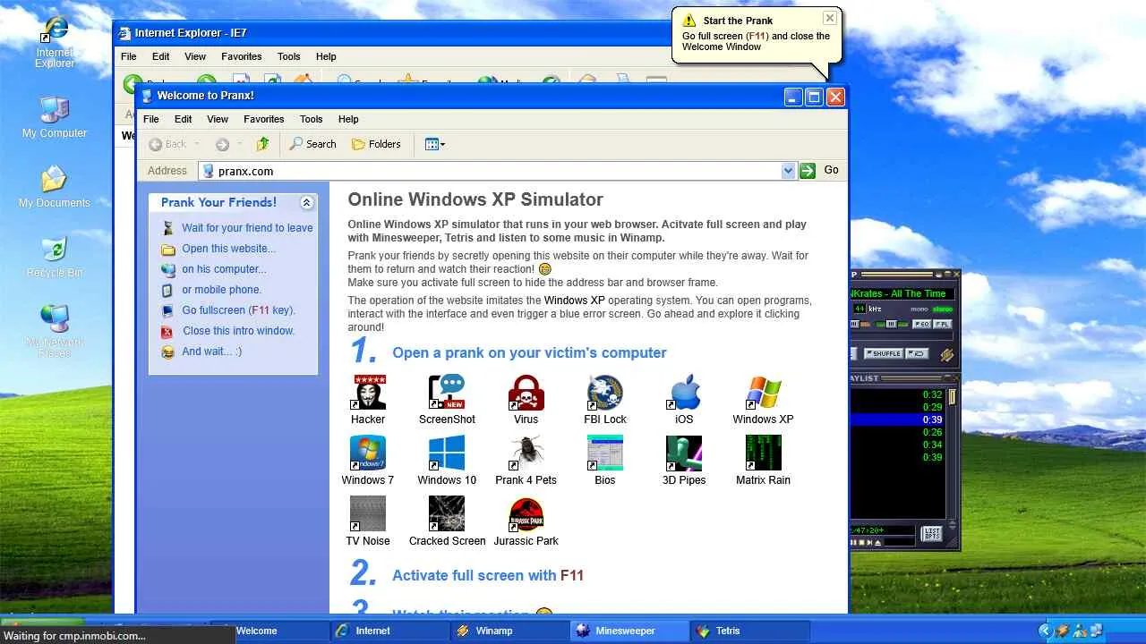The height and width of the screenshot is (644, 1146).
Task: Open My Network Places desktop icon
Action: point(55,331)
